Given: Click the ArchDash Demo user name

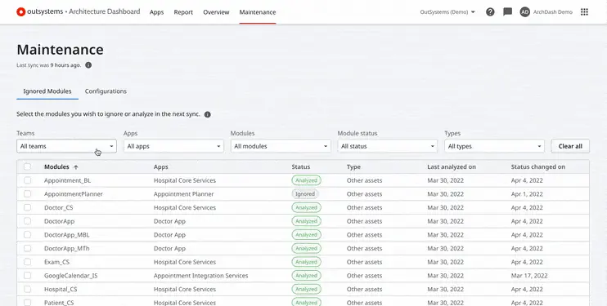Looking at the screenshot, I should pos(553,12).
